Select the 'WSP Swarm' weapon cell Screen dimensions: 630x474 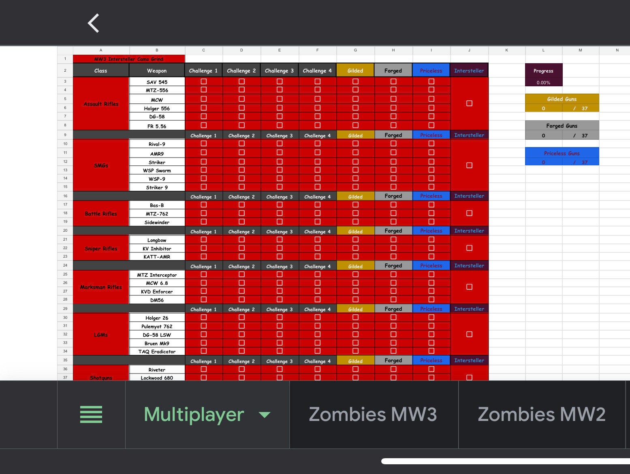point(157,171)
